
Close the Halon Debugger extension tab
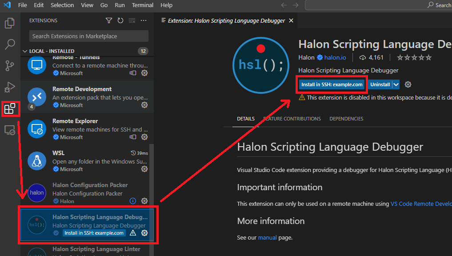(291, 21)
